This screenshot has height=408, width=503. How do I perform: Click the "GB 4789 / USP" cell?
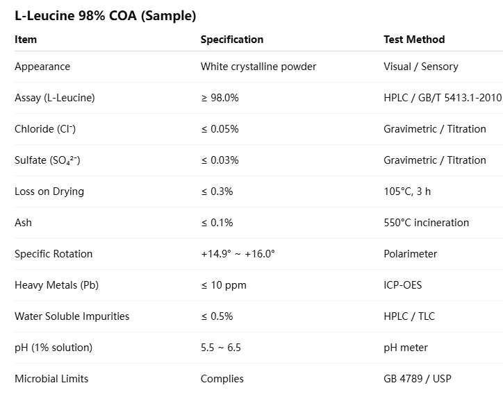coord(417,379)
